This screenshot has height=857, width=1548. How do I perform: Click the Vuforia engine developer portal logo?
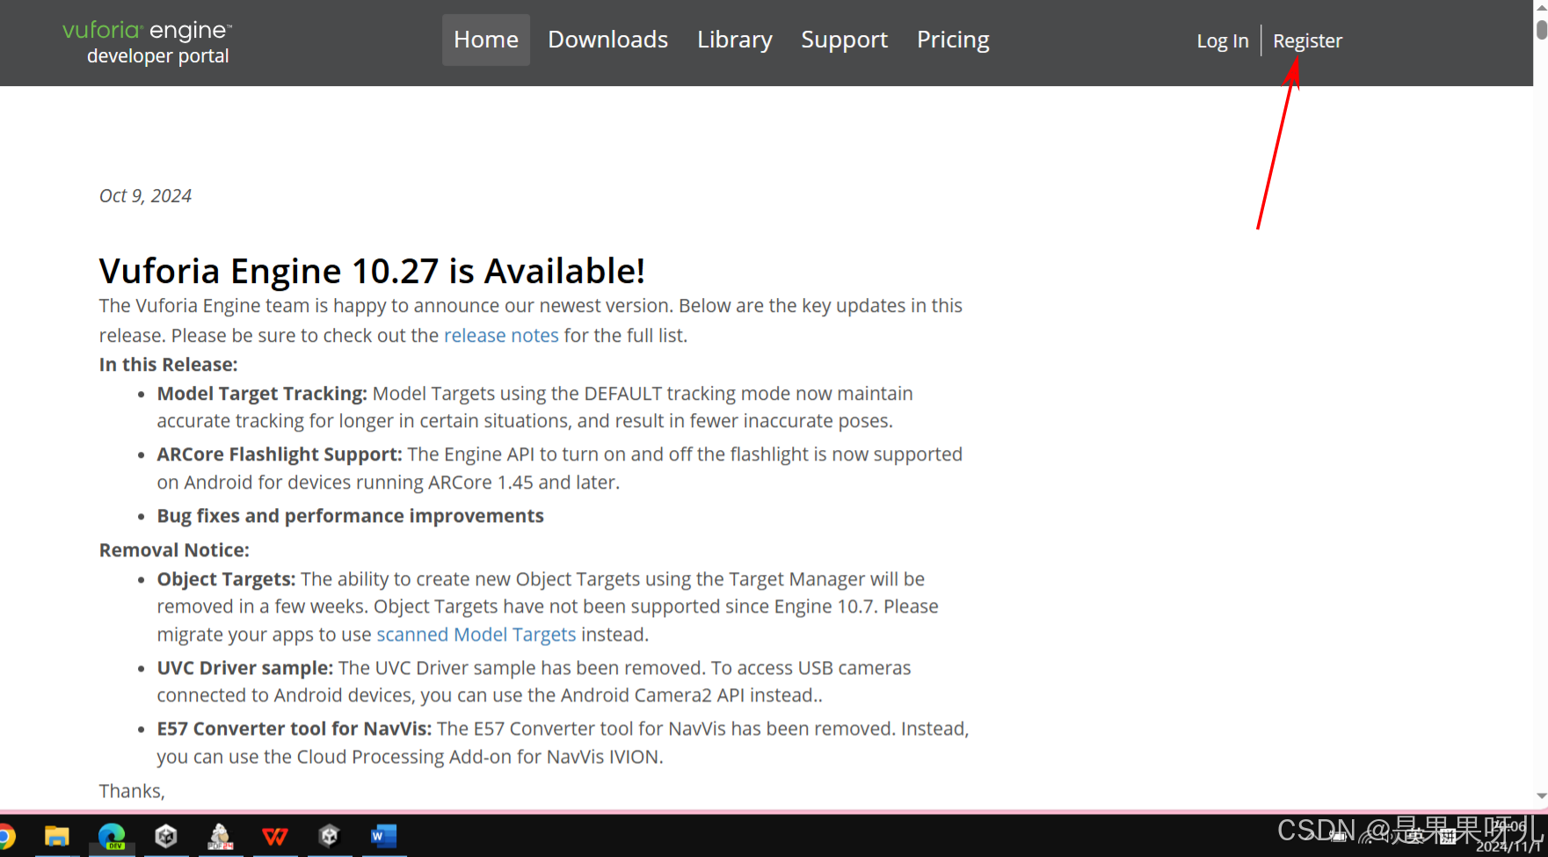[x=148, y=42]
